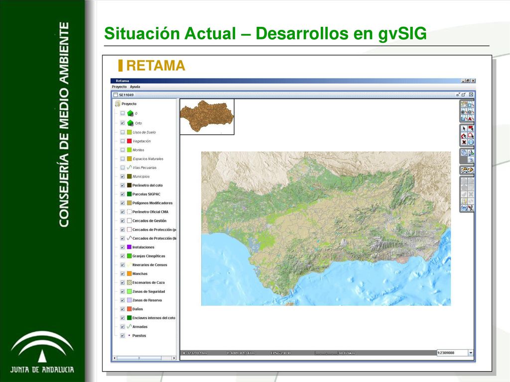510x382 pixels.
Task: Uncheck the Municipios layer checkbox
Action: point(123,177)
